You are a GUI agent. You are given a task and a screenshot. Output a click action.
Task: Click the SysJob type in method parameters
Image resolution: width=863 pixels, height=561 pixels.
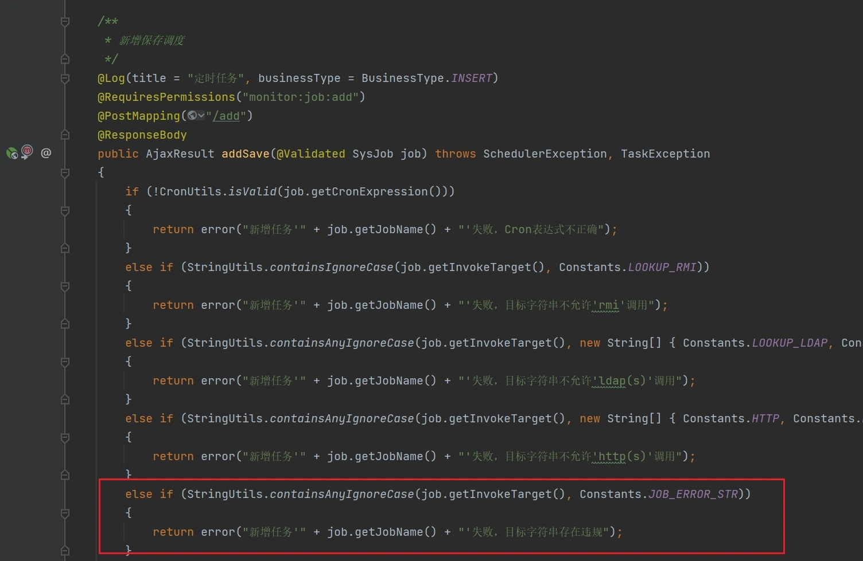(372, 154)
